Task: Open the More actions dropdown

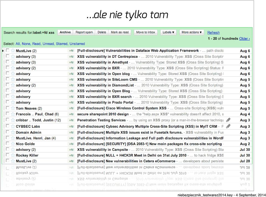Action: pos(192,32)
